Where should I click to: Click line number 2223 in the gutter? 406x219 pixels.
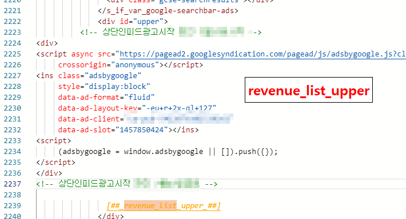(x=12, y=33)
